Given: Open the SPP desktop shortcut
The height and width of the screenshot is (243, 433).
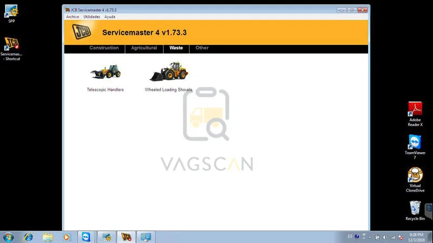Looking at the screenshot, I should coord(11,14).
